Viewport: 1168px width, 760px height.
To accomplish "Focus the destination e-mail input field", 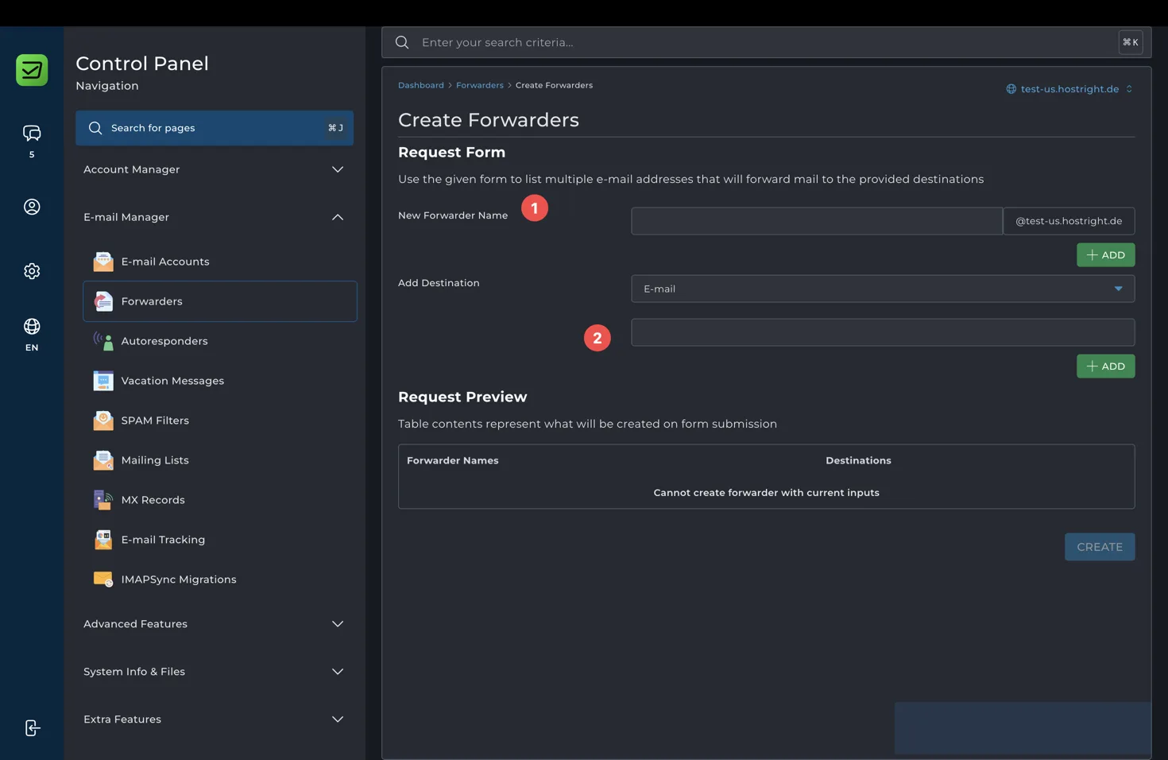I will [x=883, y=332].
